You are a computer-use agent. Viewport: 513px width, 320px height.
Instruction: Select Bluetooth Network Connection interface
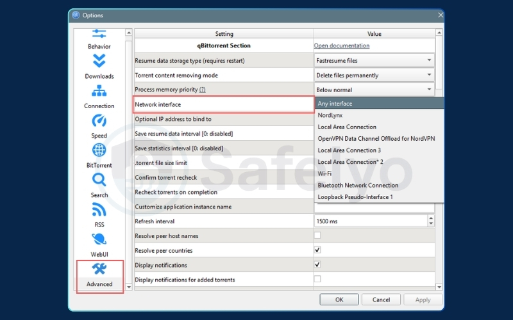379,186
